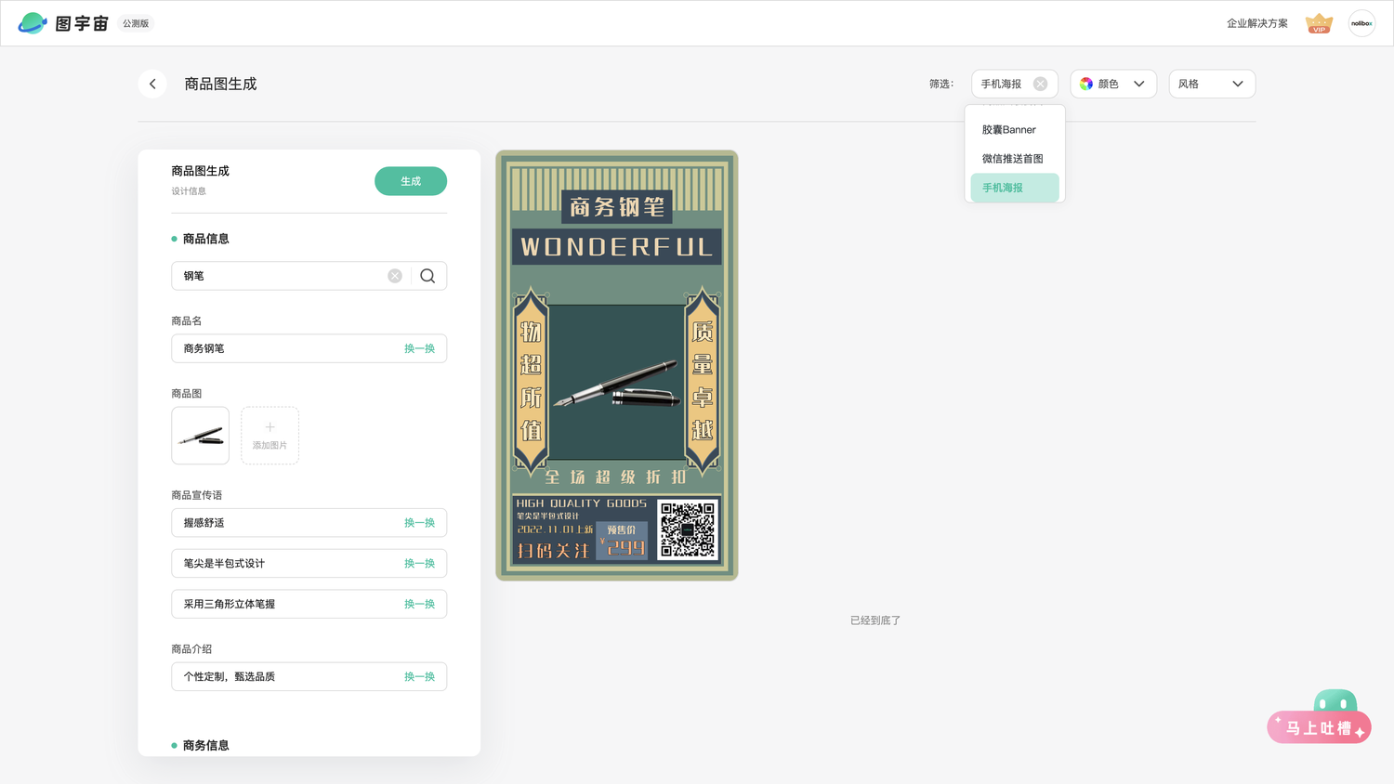Open the 马上吐槽 feedback mascot

point(1319,717)
